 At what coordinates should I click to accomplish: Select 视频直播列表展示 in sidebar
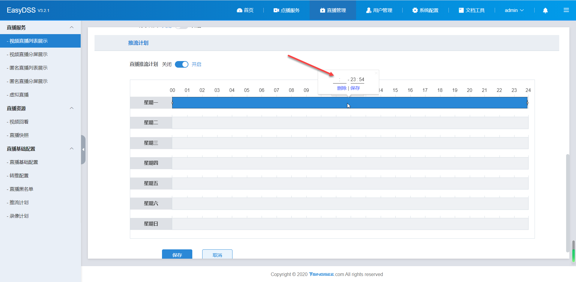40,41
